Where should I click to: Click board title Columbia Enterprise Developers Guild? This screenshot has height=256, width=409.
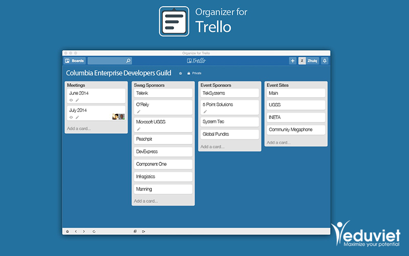(119, 73)
